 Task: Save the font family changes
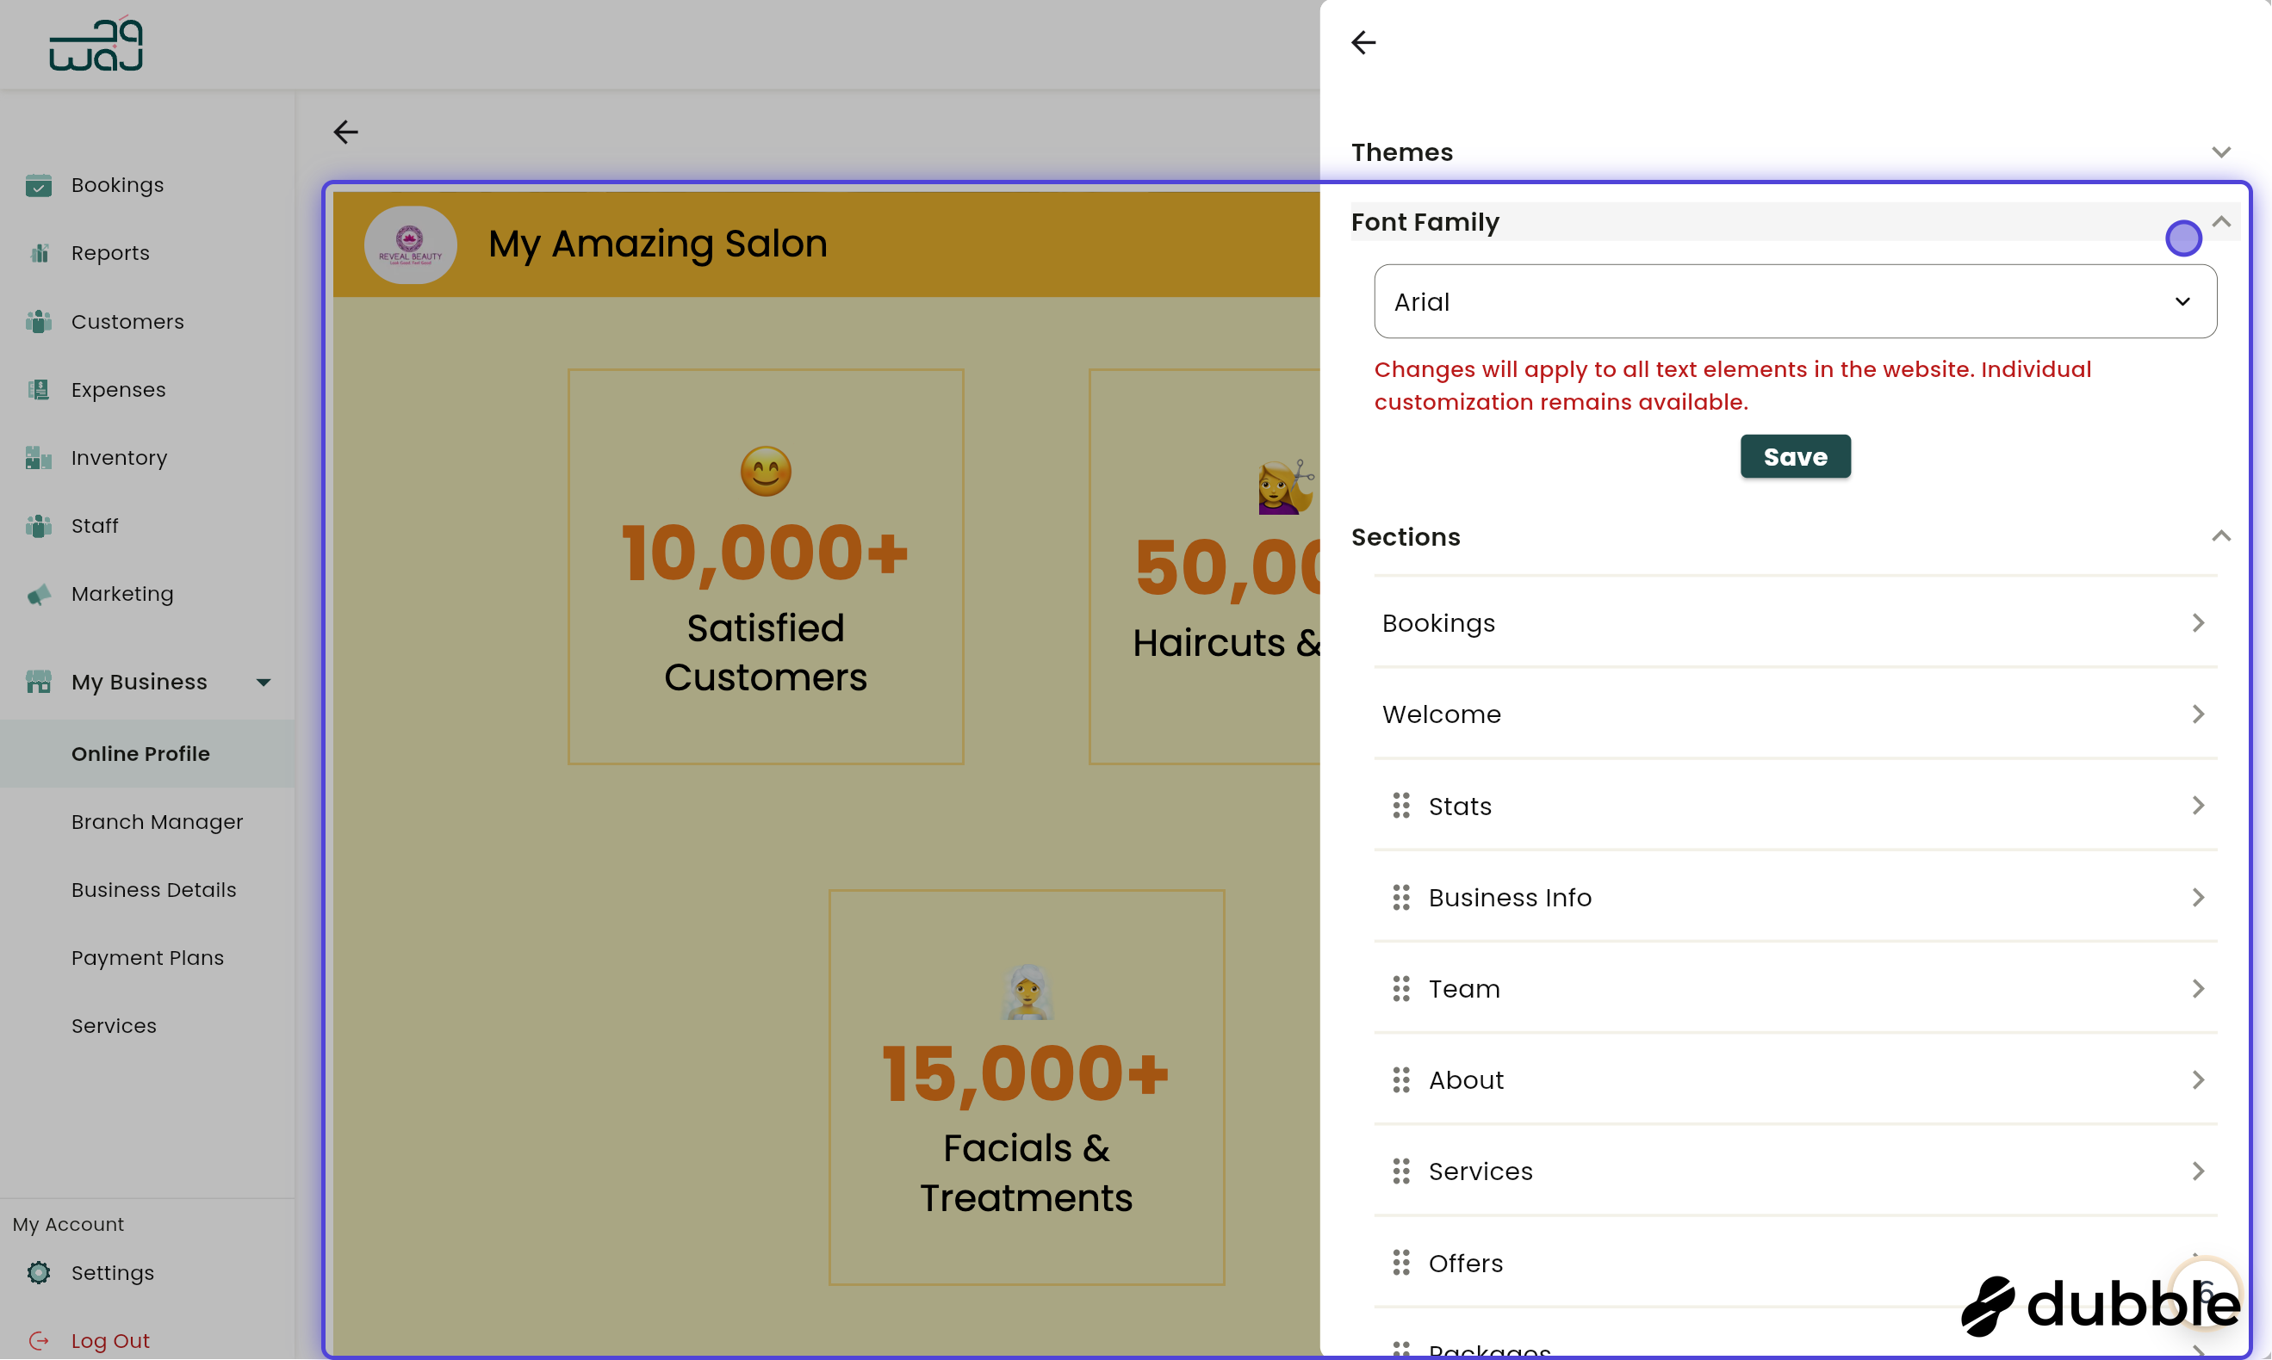(1793, 456)
